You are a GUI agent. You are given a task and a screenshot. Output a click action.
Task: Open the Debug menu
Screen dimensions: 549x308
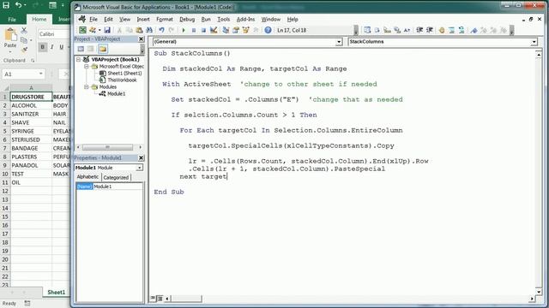[187, 19]
